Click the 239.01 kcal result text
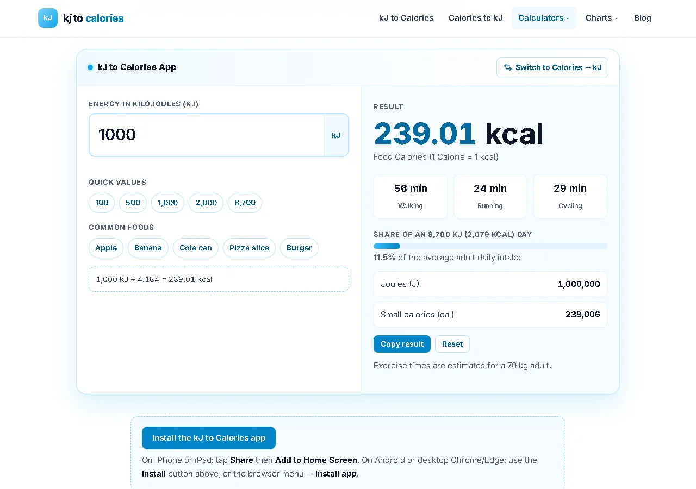 [x=458, y=134]
